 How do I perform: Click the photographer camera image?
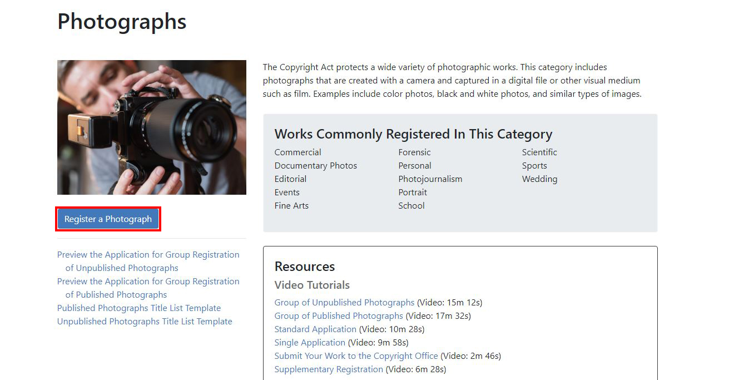click(151, 127)
